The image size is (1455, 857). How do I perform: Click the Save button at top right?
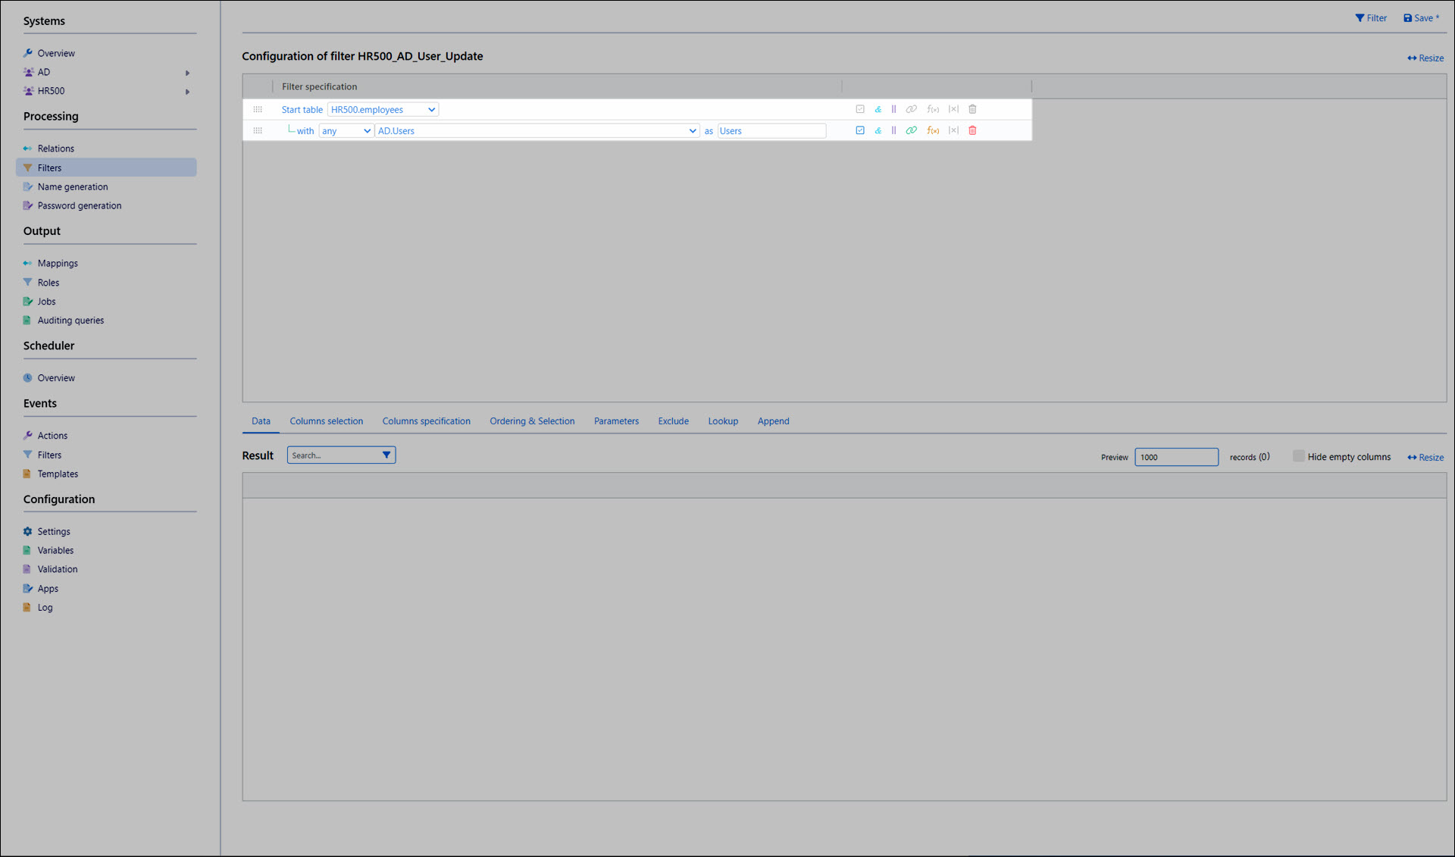click(x=1421, y=18)
